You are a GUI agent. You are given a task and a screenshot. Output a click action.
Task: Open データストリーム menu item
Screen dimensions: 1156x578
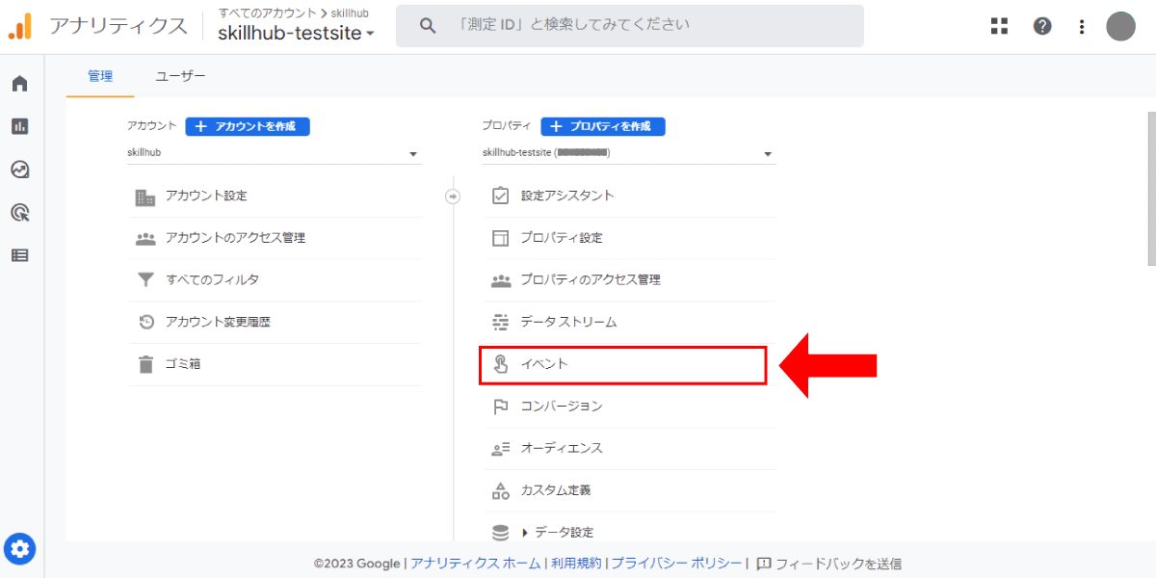(628, 322)
